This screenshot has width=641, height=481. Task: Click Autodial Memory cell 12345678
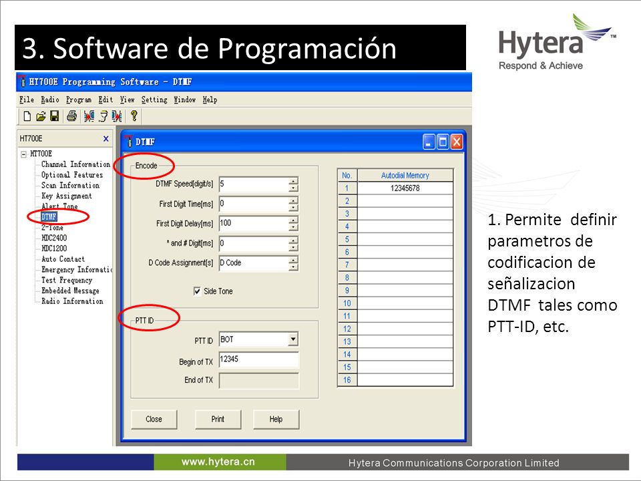(x=405, y=188)
